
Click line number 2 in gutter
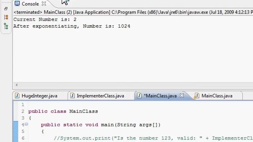(x=23, y=111)
